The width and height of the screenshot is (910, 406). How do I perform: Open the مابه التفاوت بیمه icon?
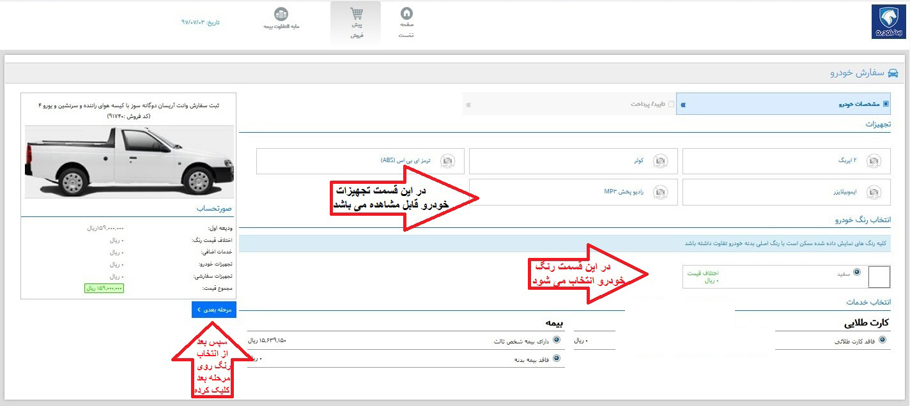click(281, 14)
